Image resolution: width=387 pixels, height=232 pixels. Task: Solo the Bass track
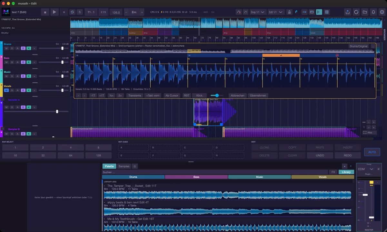(12, 62)
